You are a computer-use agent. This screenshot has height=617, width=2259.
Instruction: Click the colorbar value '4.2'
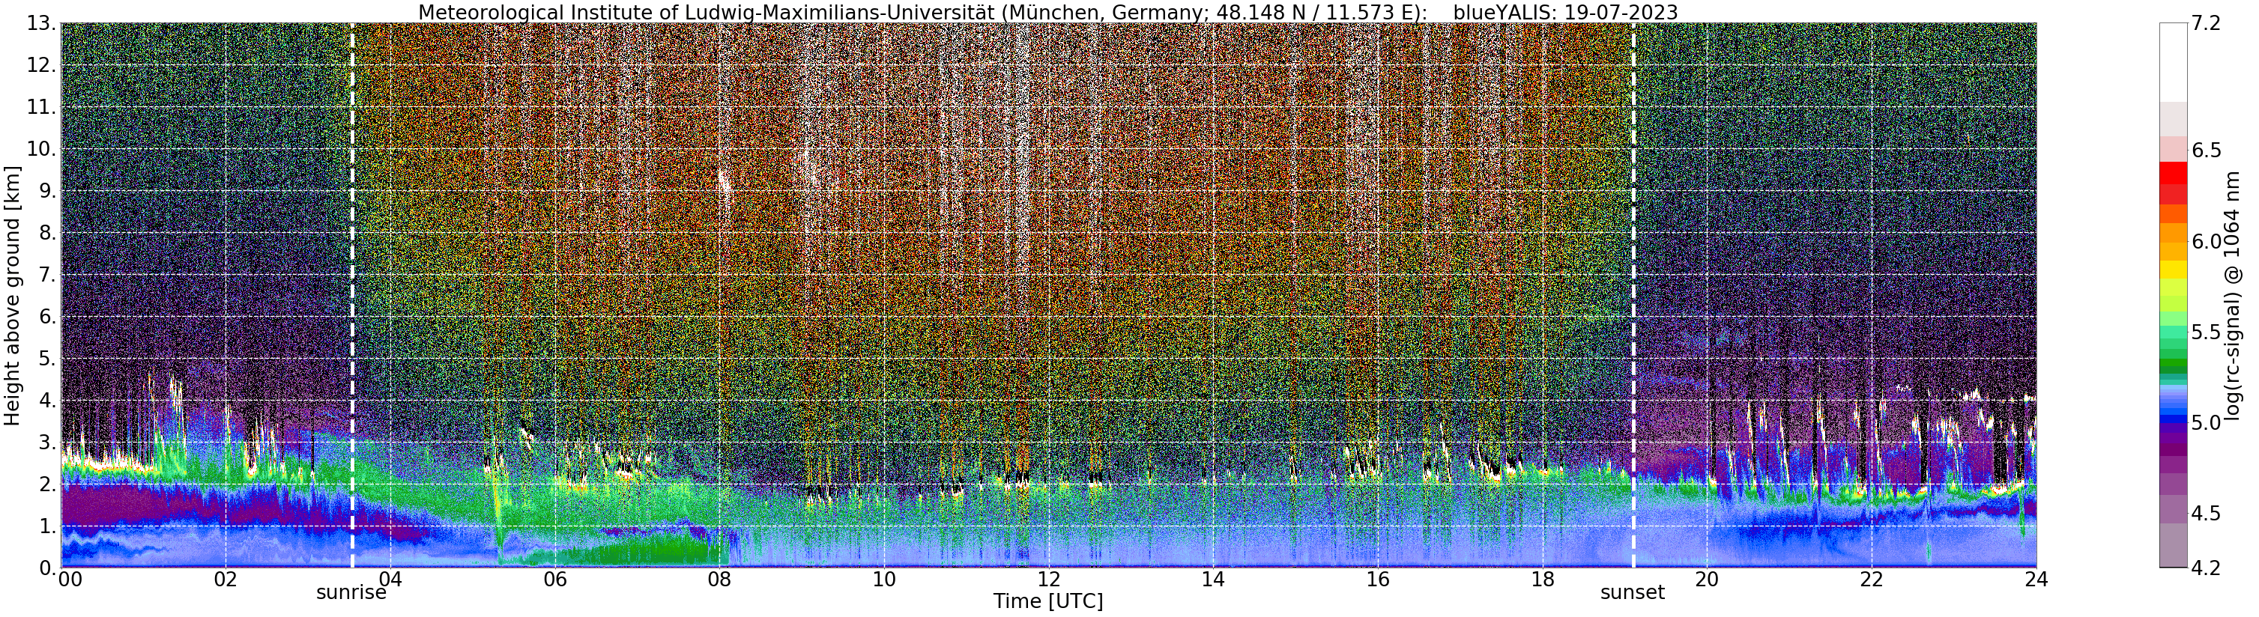tap(2206, 568)
